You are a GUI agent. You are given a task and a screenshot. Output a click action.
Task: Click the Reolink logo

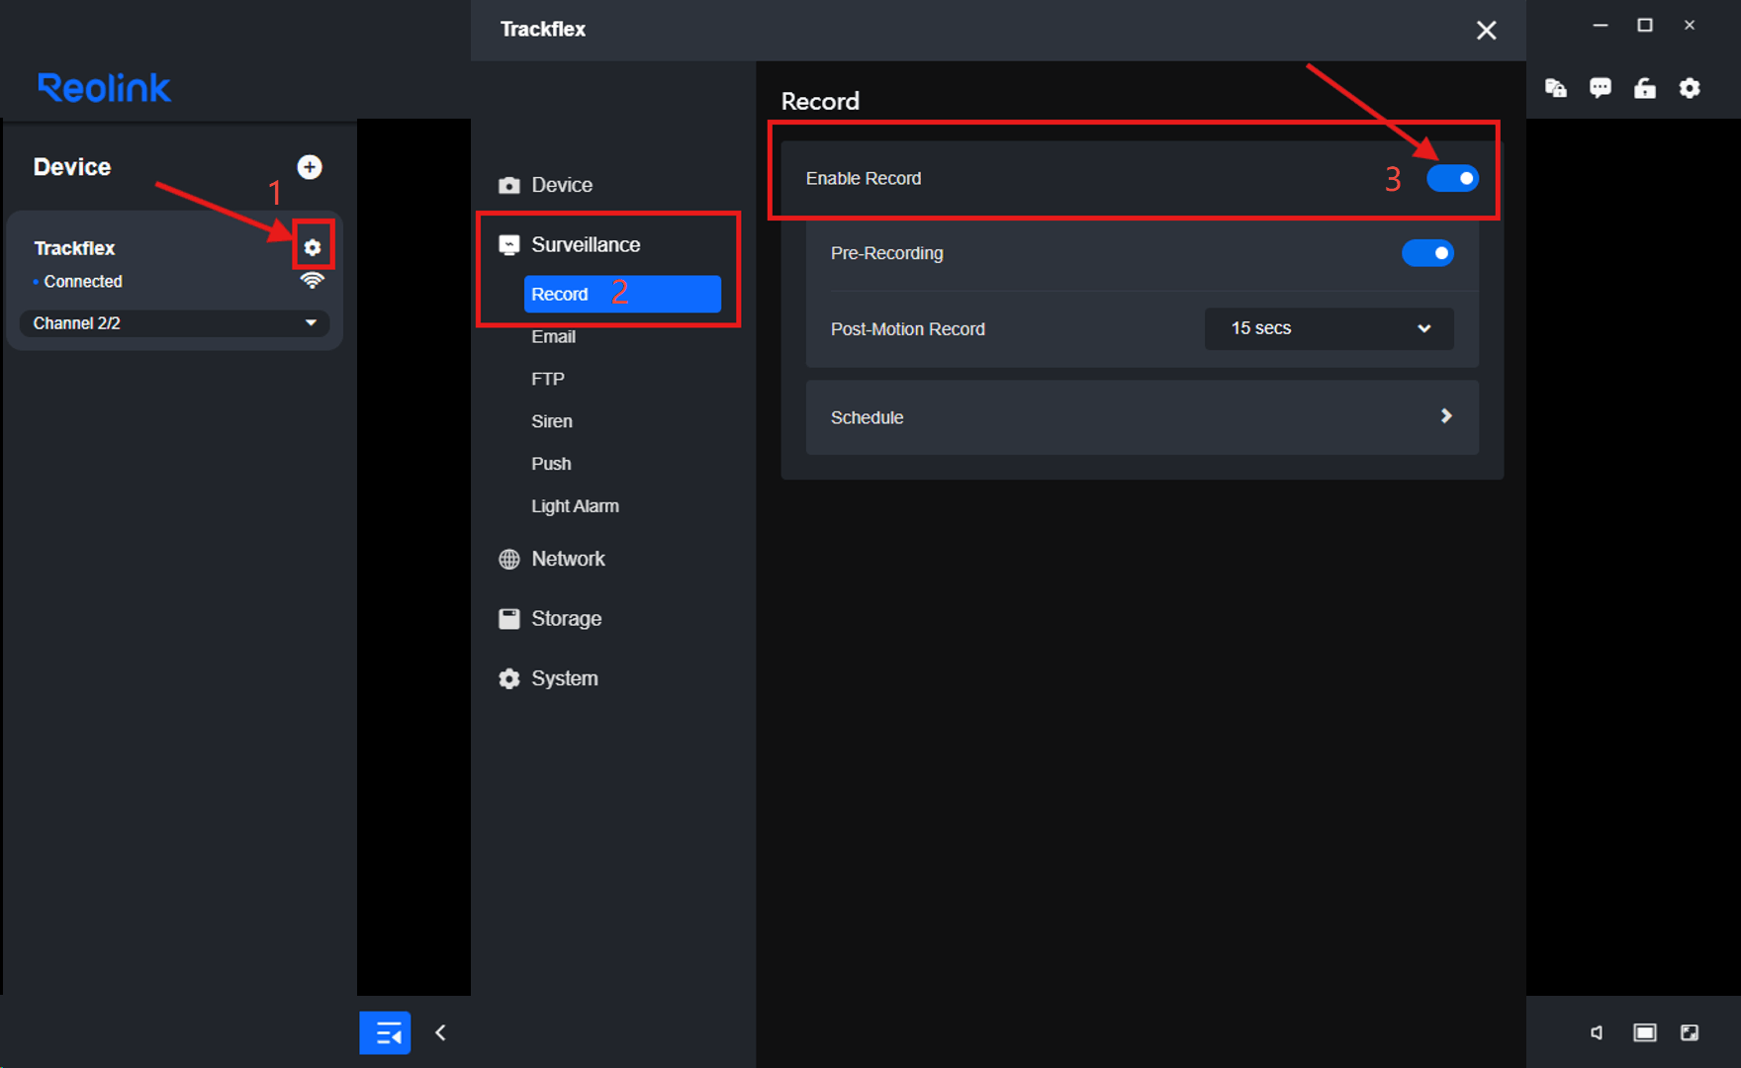click(104, 88)
